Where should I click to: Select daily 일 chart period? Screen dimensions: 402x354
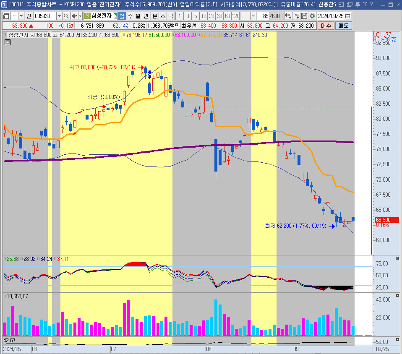pos(122,16)
